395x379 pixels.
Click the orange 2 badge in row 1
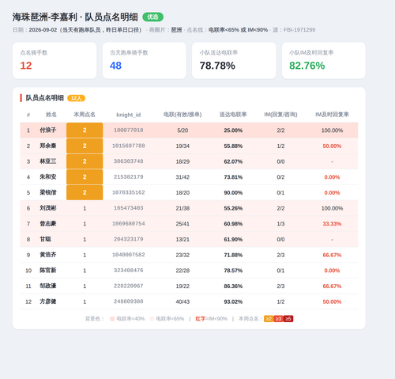(x=85, y=130)
